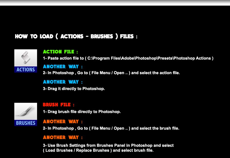The width and height of the screenshot is (230, 158).
Task: Click the 'Paste action file to' instruction line
Action: tap(128, 58)
